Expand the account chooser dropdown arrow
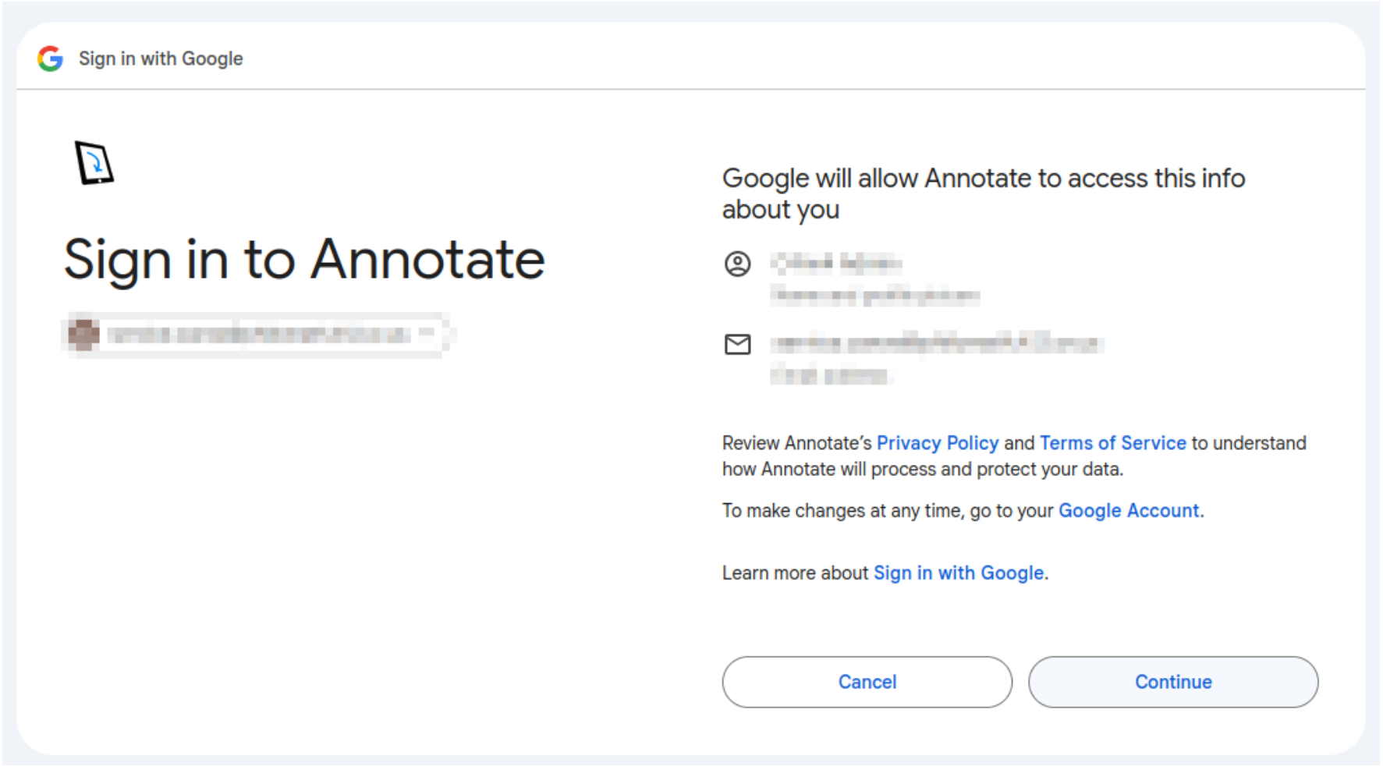The image size is (1383, 766). [x=427, y=334]
